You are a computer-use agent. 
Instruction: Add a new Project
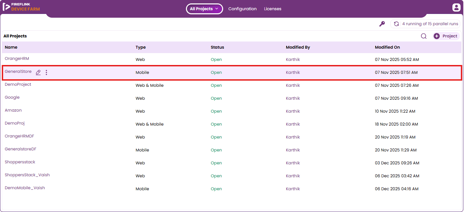446,36
